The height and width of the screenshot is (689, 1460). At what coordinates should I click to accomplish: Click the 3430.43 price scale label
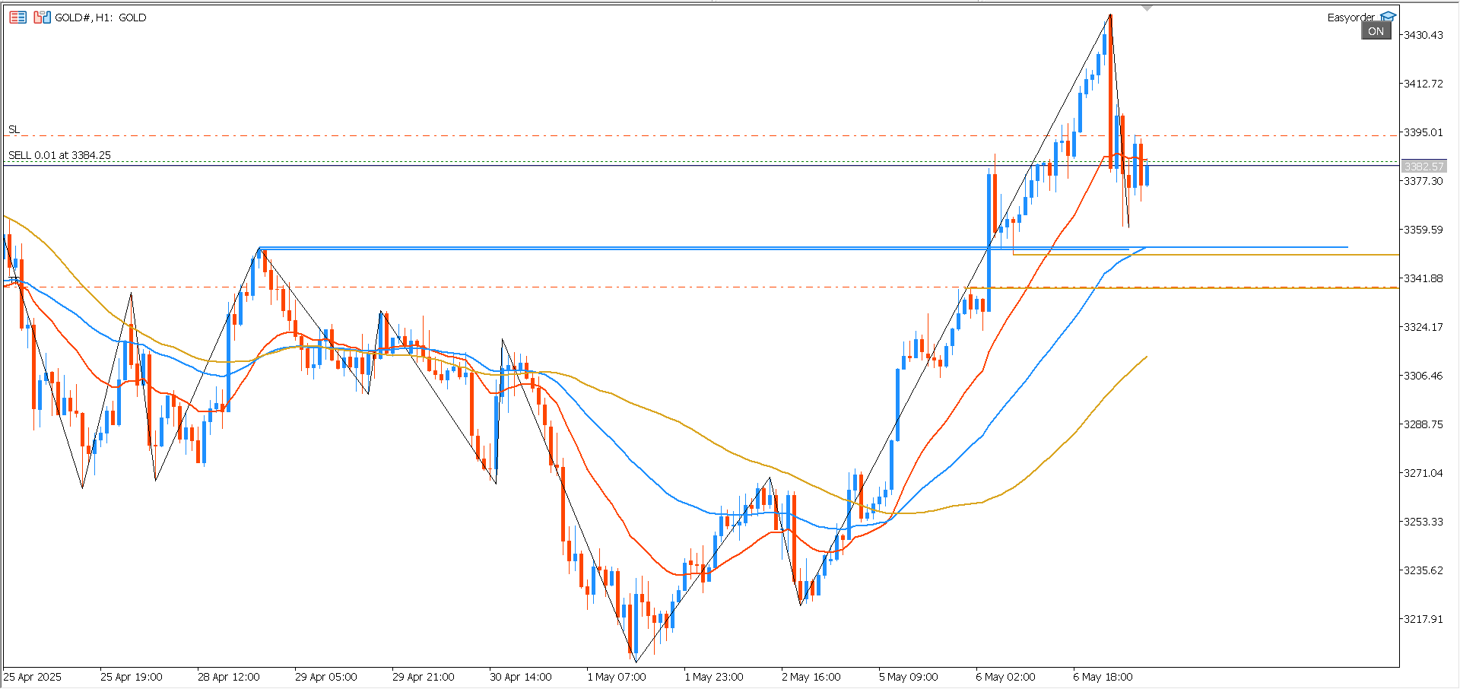pyautogui.click(x=1423, y=35)
